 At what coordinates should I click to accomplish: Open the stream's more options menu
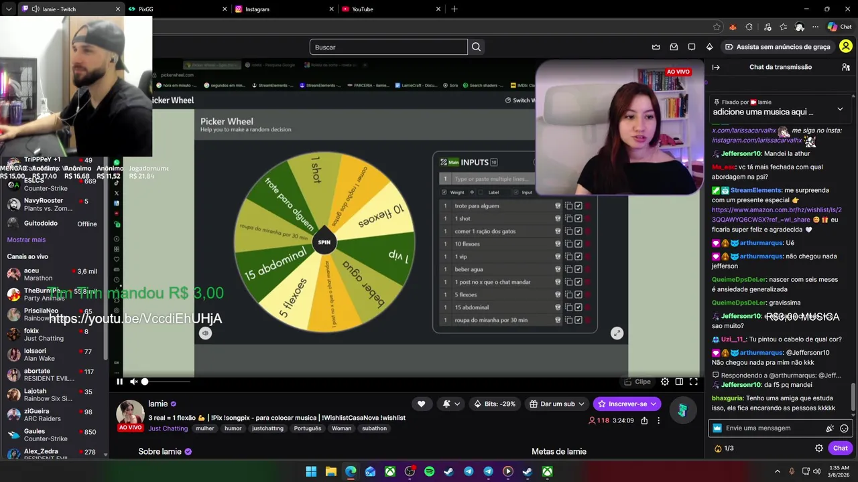658,420
